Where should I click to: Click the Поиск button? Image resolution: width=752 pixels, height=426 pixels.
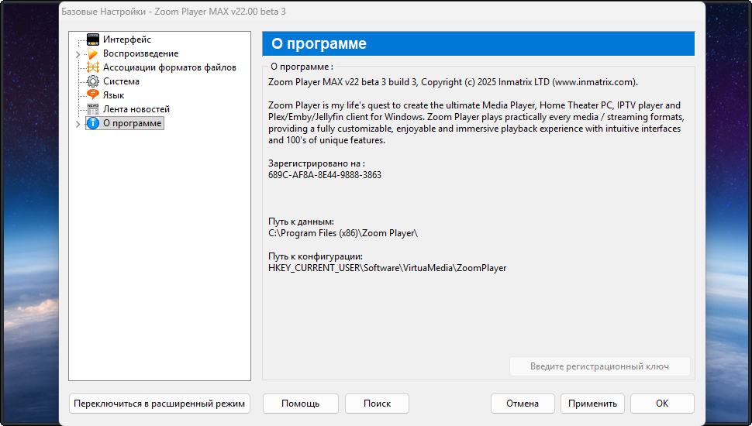[x=377, y=404]
